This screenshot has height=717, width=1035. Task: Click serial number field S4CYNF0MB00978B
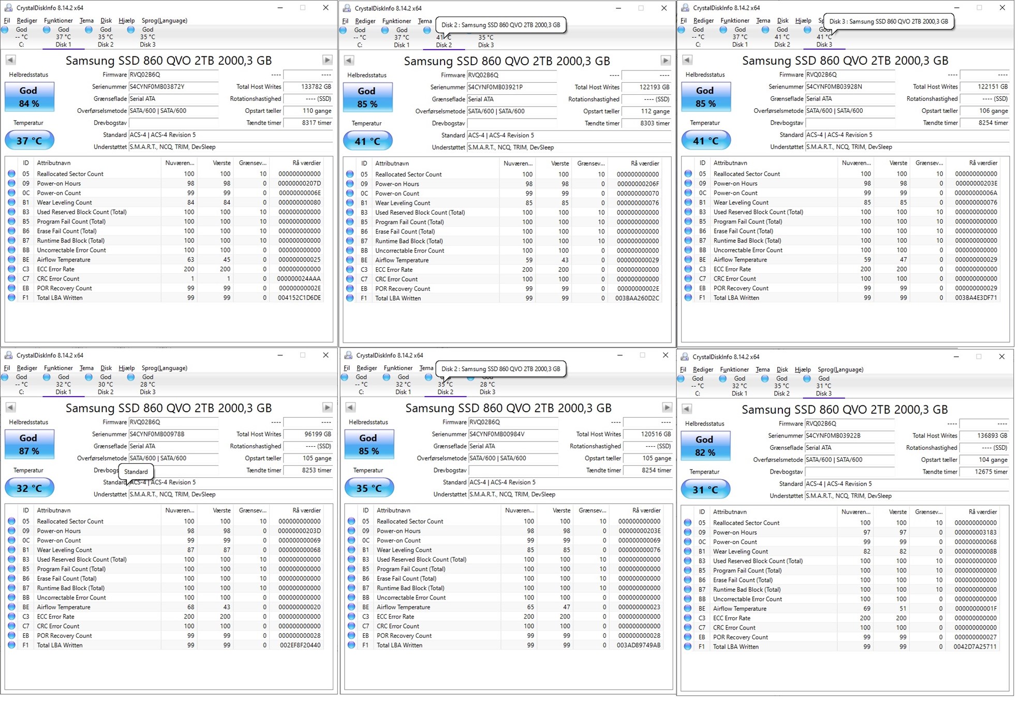point(173,434)
